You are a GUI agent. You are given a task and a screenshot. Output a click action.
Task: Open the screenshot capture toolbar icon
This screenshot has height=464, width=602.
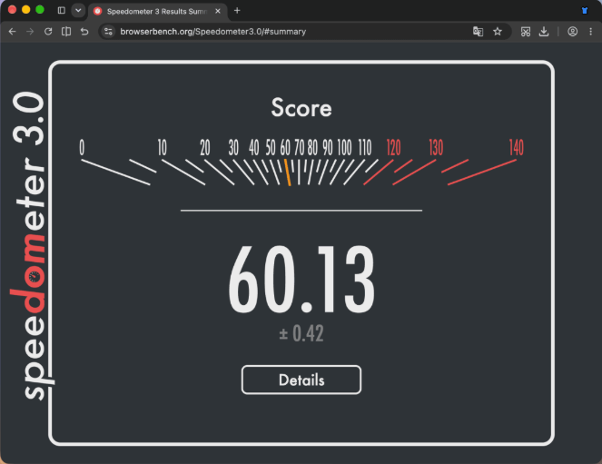point(526,32)
